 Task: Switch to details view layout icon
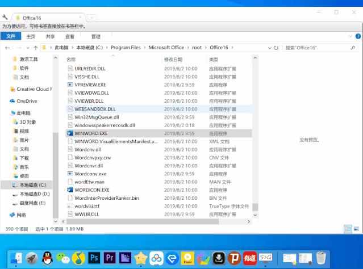(x=348, y=229)
